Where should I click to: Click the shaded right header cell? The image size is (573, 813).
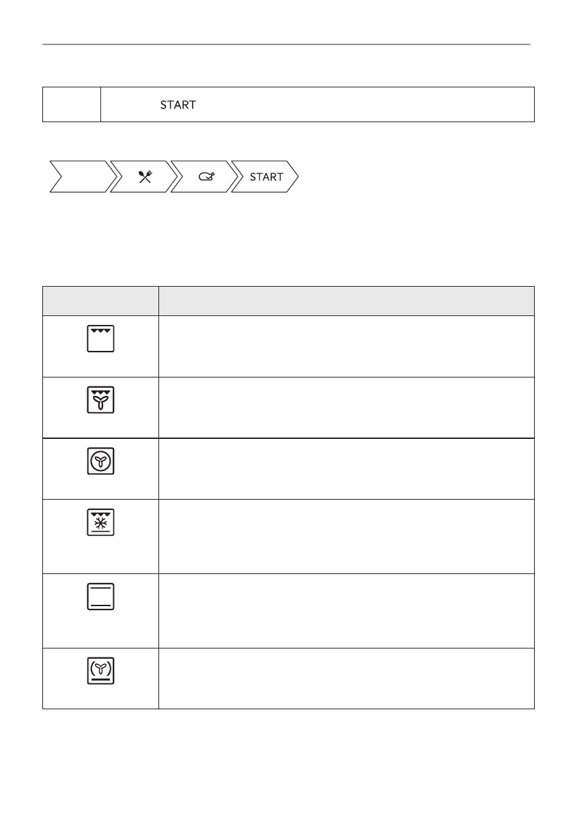click(x=346, y=300)
